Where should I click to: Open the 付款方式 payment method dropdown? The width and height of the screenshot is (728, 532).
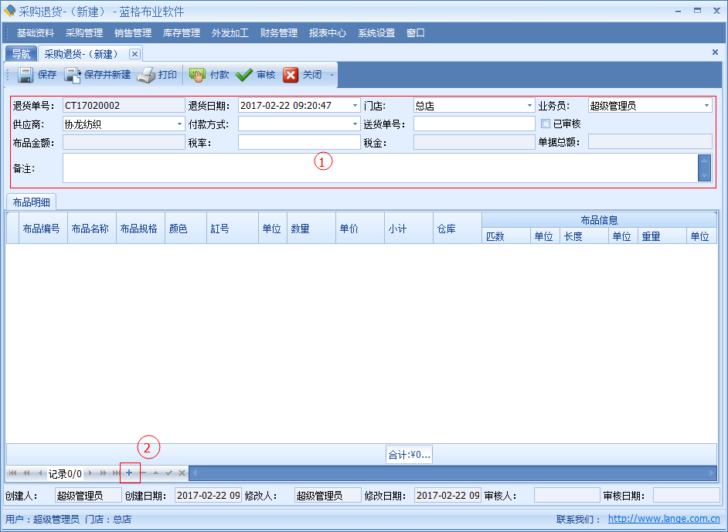pos(355,124)
